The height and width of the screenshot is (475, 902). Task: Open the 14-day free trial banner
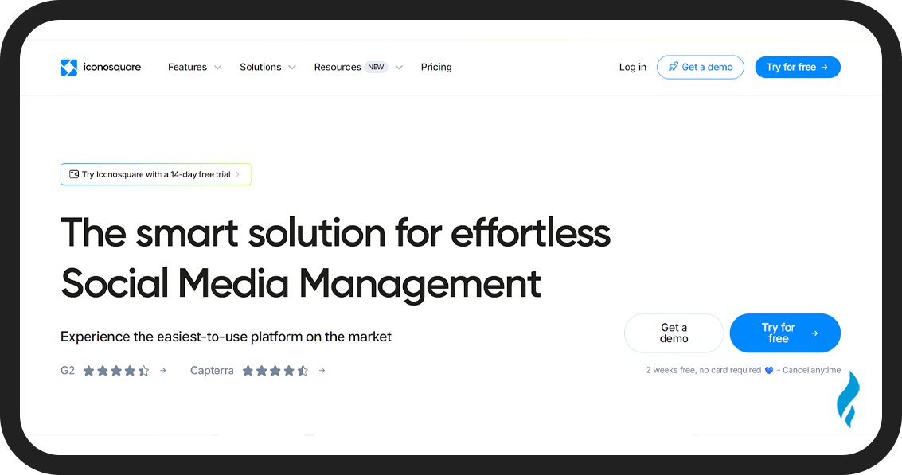coord(155,173)
